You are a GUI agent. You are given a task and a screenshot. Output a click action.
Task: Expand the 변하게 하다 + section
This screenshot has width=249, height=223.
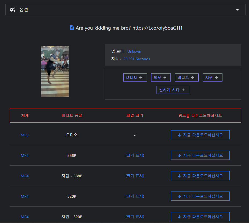click(x=173, y=90)
